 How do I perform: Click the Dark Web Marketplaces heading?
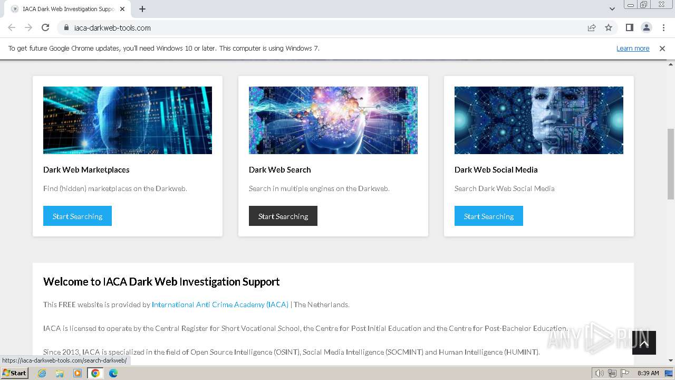[x=86, y=170]
